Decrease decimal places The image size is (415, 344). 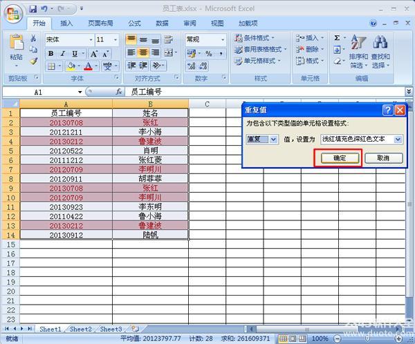pos(203,66)
